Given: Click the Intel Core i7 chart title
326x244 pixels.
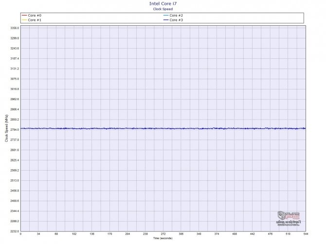Looking at the screenshot, I should click(163, 3).
